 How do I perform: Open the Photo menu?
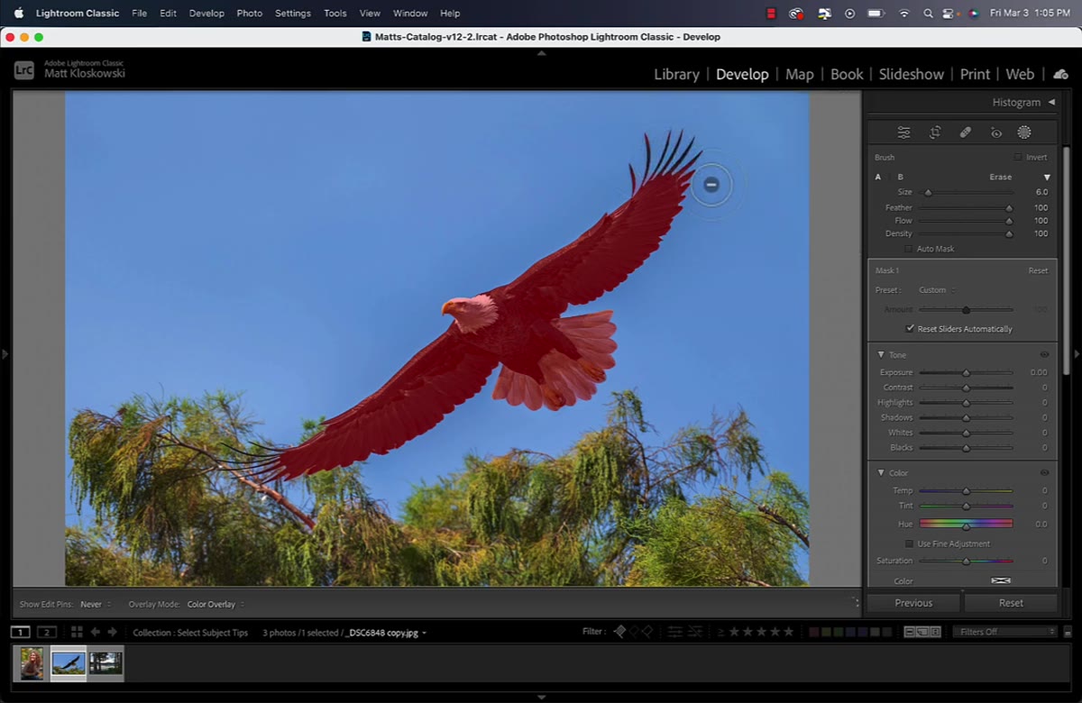coord(250,14)
